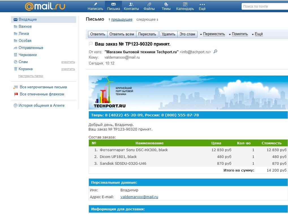Click the "Стоимость" column header

pos(272,143)
